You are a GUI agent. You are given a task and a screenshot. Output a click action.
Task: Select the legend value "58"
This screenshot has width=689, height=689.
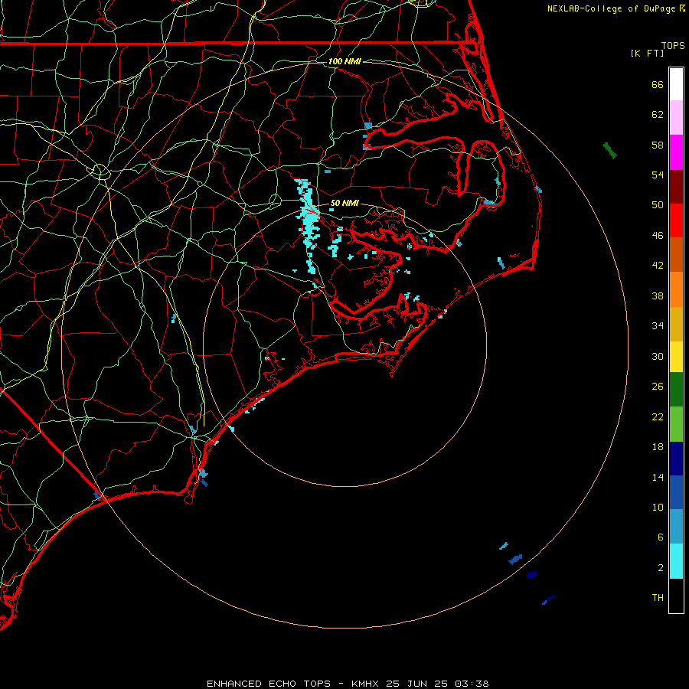[x=658, y=145]
